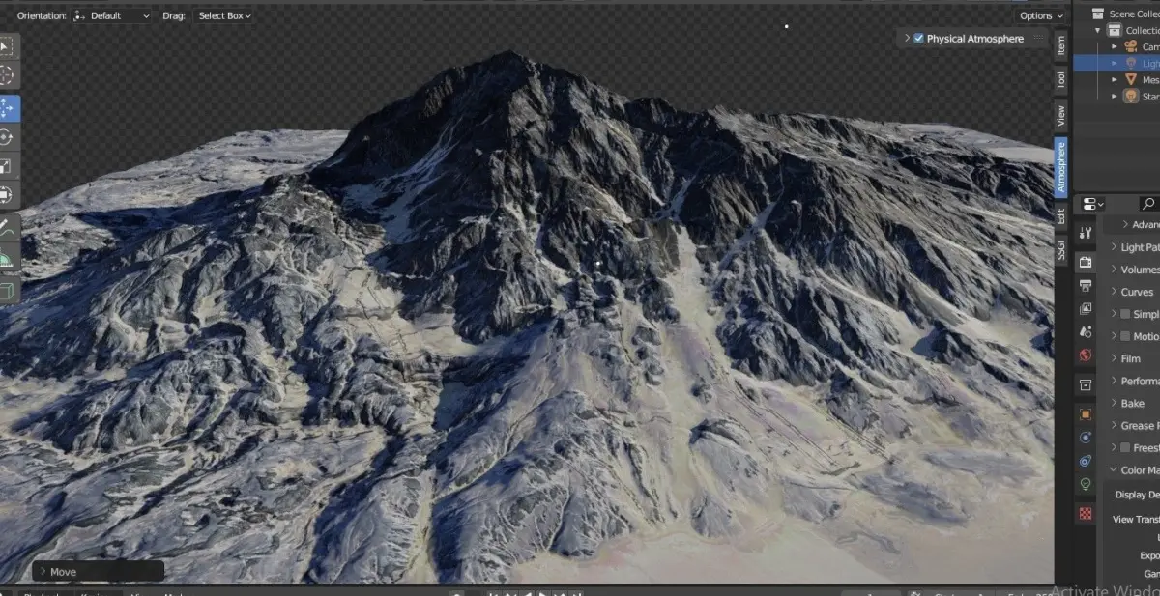Screen dimensions: 1160x596
Task: Expand the Volumes panel
Action: pos(1115,270)
